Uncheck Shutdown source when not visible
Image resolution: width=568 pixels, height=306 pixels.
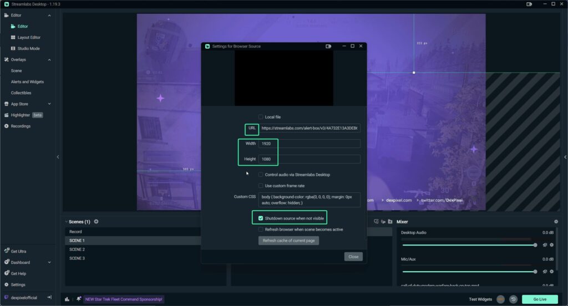click(x=261, y=218)
